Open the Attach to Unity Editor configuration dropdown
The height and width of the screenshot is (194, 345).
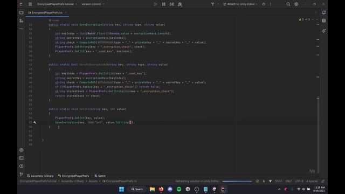pyautogui.click(x=240, y=4)
